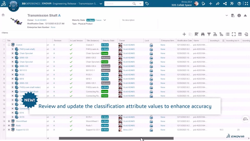The height and width of the screenshot is (141, 250).
Task: Click the search magnifier icon
Action: click(x=134, y=3)
